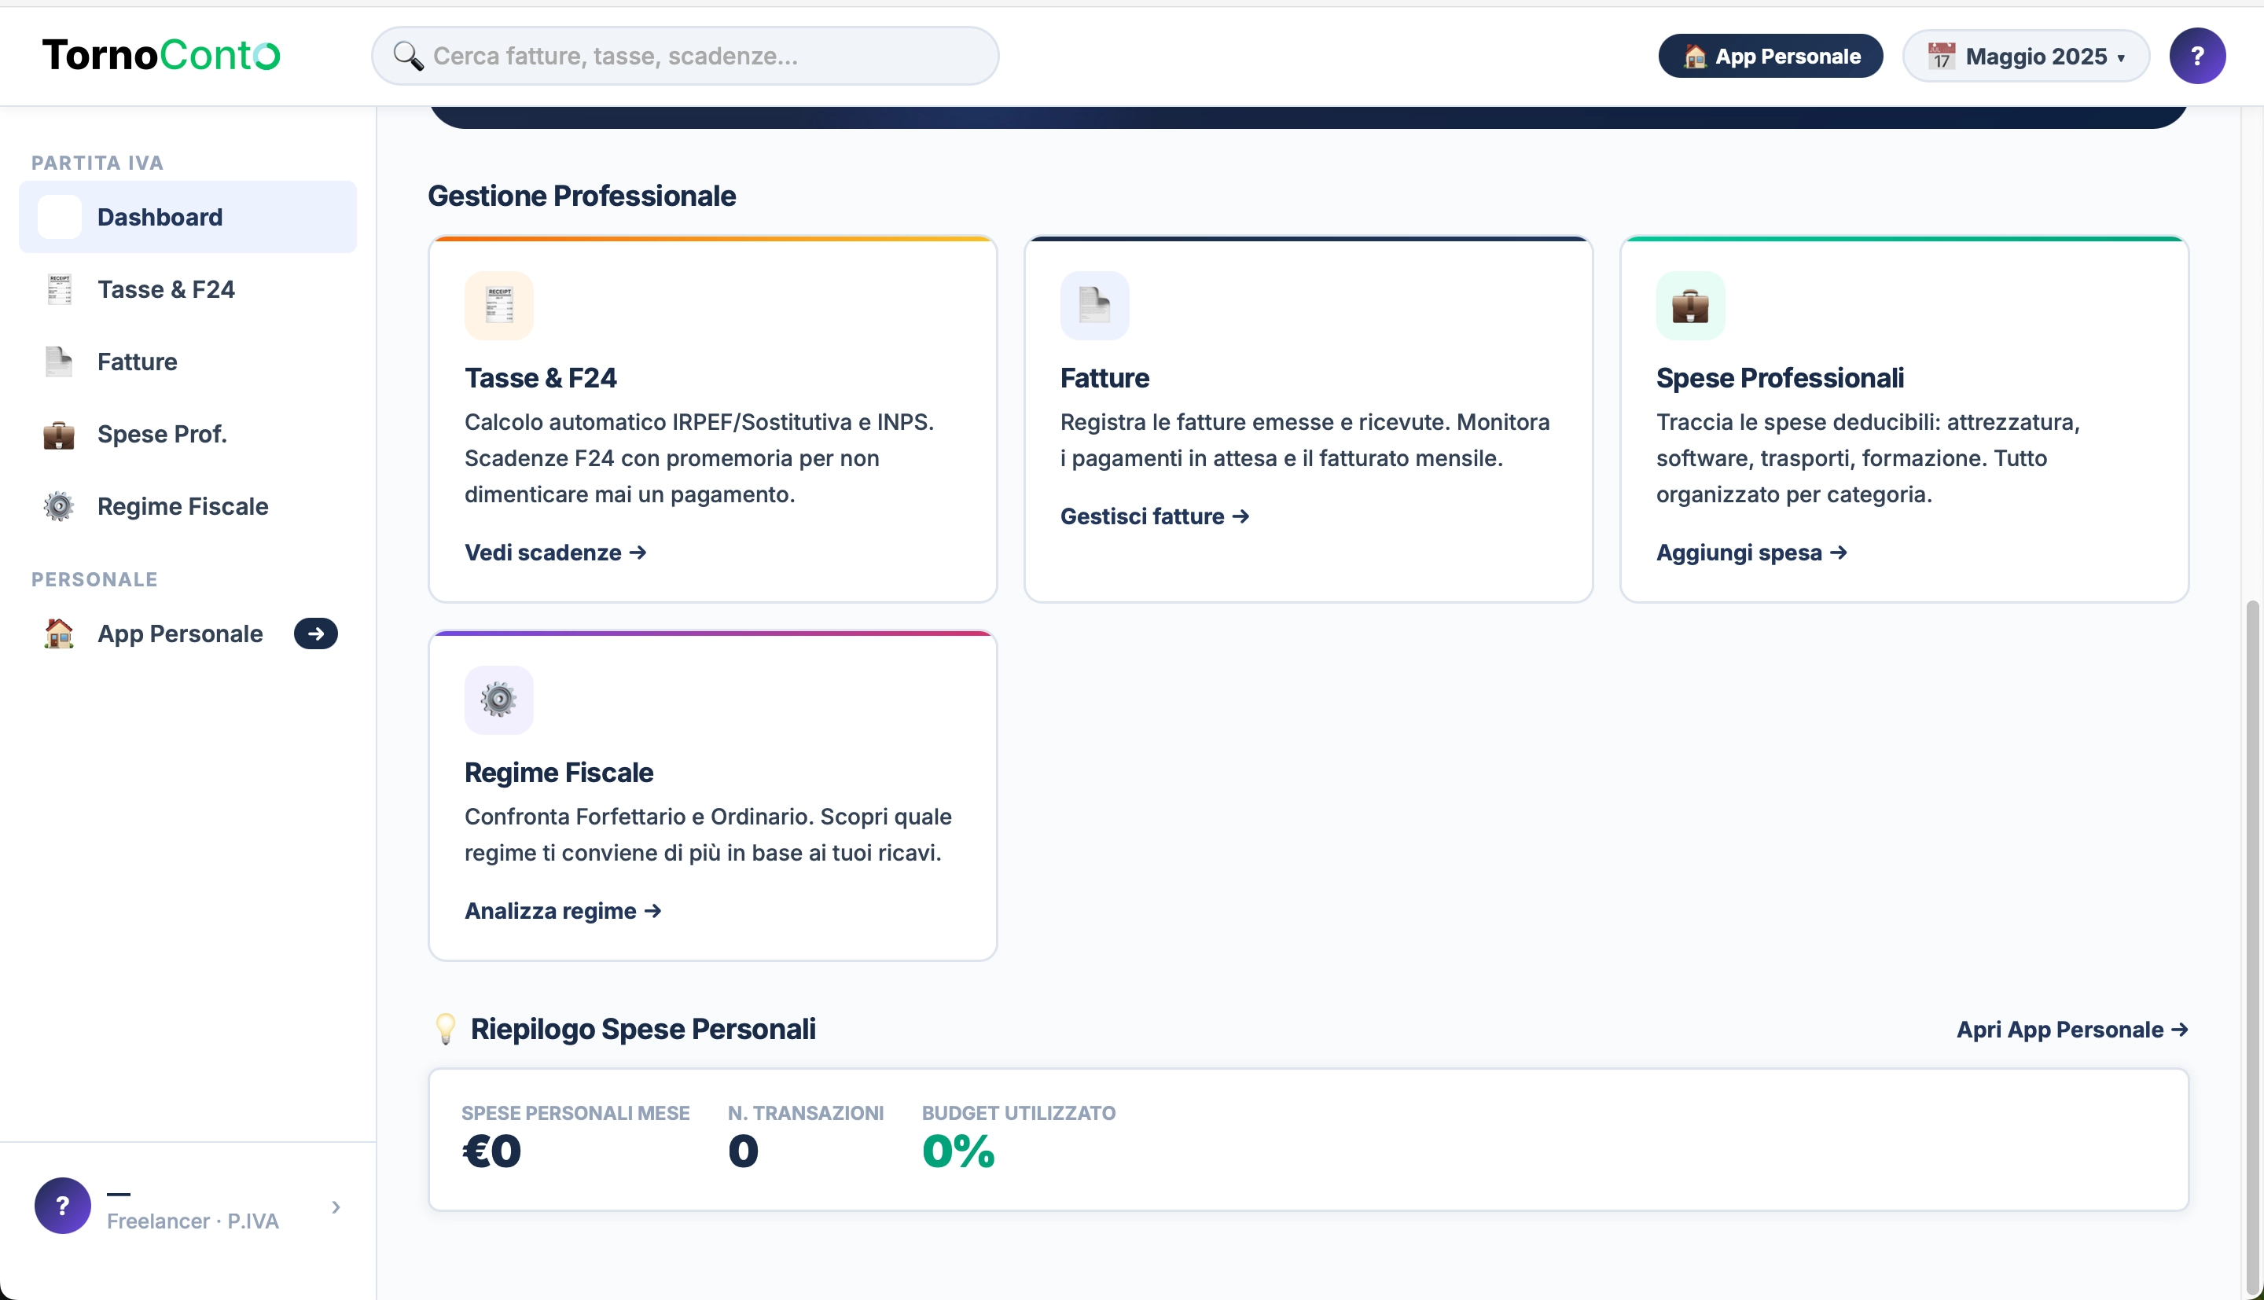This screenshot has width=2264, height=1300.
Task: Click the receipt icon beside sidebar Tasse & F24
Action: pos(59,289)
